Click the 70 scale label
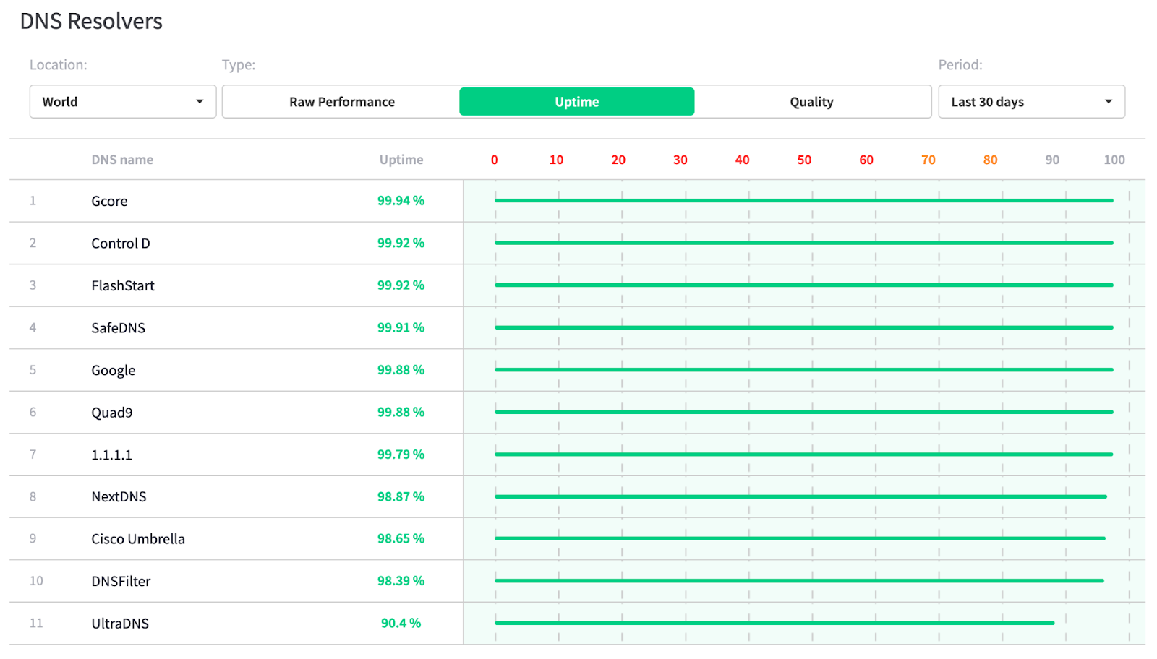 [x=928, y=160]
